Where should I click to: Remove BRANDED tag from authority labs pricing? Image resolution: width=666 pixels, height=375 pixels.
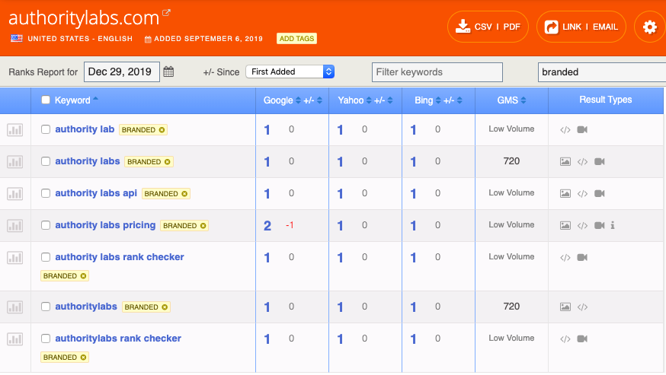tap(203, 226)
